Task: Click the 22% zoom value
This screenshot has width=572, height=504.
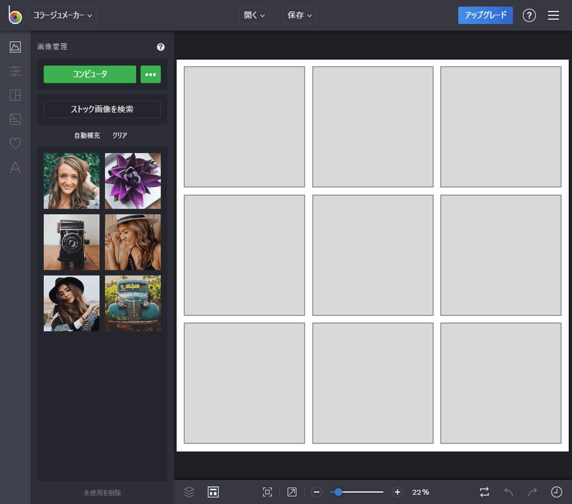Action: 420,492
